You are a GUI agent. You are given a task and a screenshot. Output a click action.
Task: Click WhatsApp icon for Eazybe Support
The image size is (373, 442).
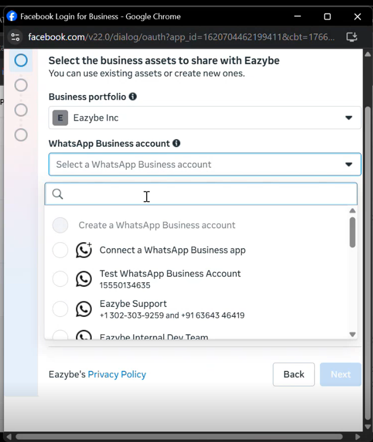84,309
